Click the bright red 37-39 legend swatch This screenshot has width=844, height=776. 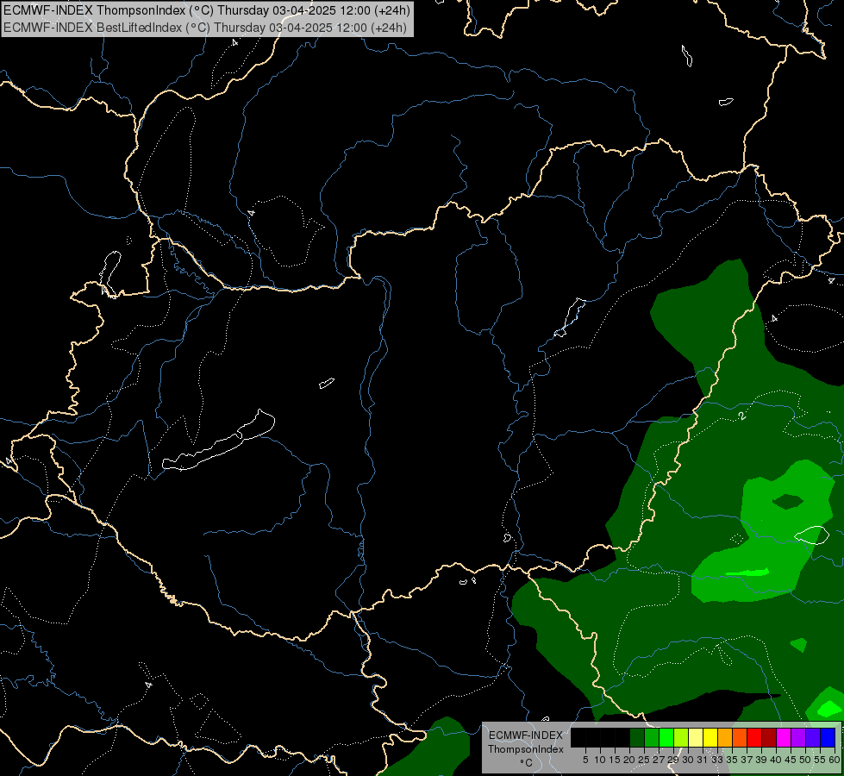(754, 737)
